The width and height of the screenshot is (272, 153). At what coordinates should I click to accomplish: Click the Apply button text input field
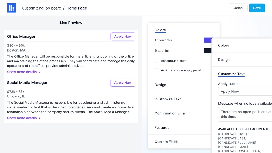(x=244, y=91)
